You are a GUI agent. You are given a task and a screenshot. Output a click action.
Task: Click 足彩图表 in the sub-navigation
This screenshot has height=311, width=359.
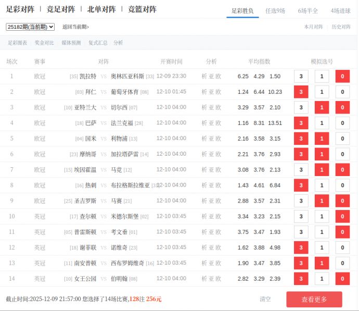pos(17,43)
